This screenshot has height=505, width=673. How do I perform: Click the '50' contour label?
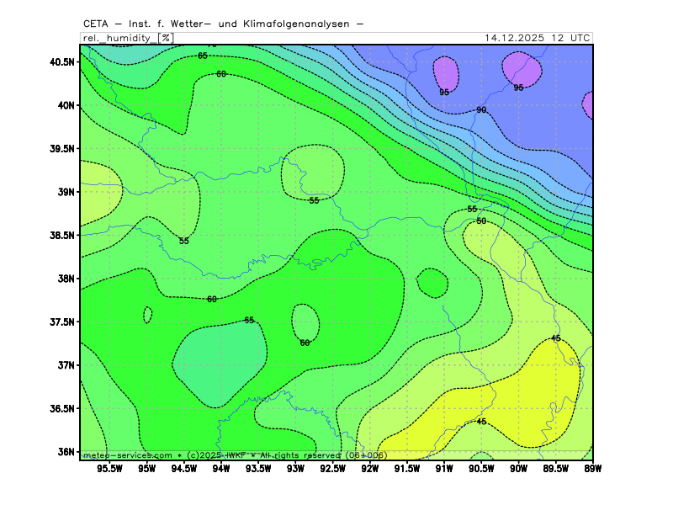(x=481, y=221)
